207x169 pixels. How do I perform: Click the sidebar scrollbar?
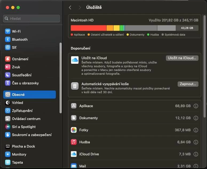[x=61, y=78]
